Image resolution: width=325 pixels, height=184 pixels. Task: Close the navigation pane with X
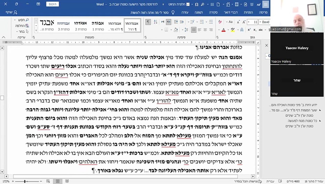(x=266, y=45)
